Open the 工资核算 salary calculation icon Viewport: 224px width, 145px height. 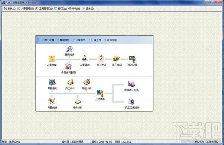(100, 93)
